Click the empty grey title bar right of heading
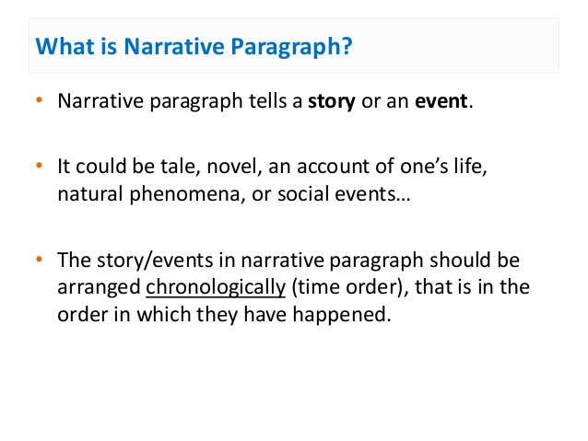This screenshot has width=588, height=441. click(461, 45)
